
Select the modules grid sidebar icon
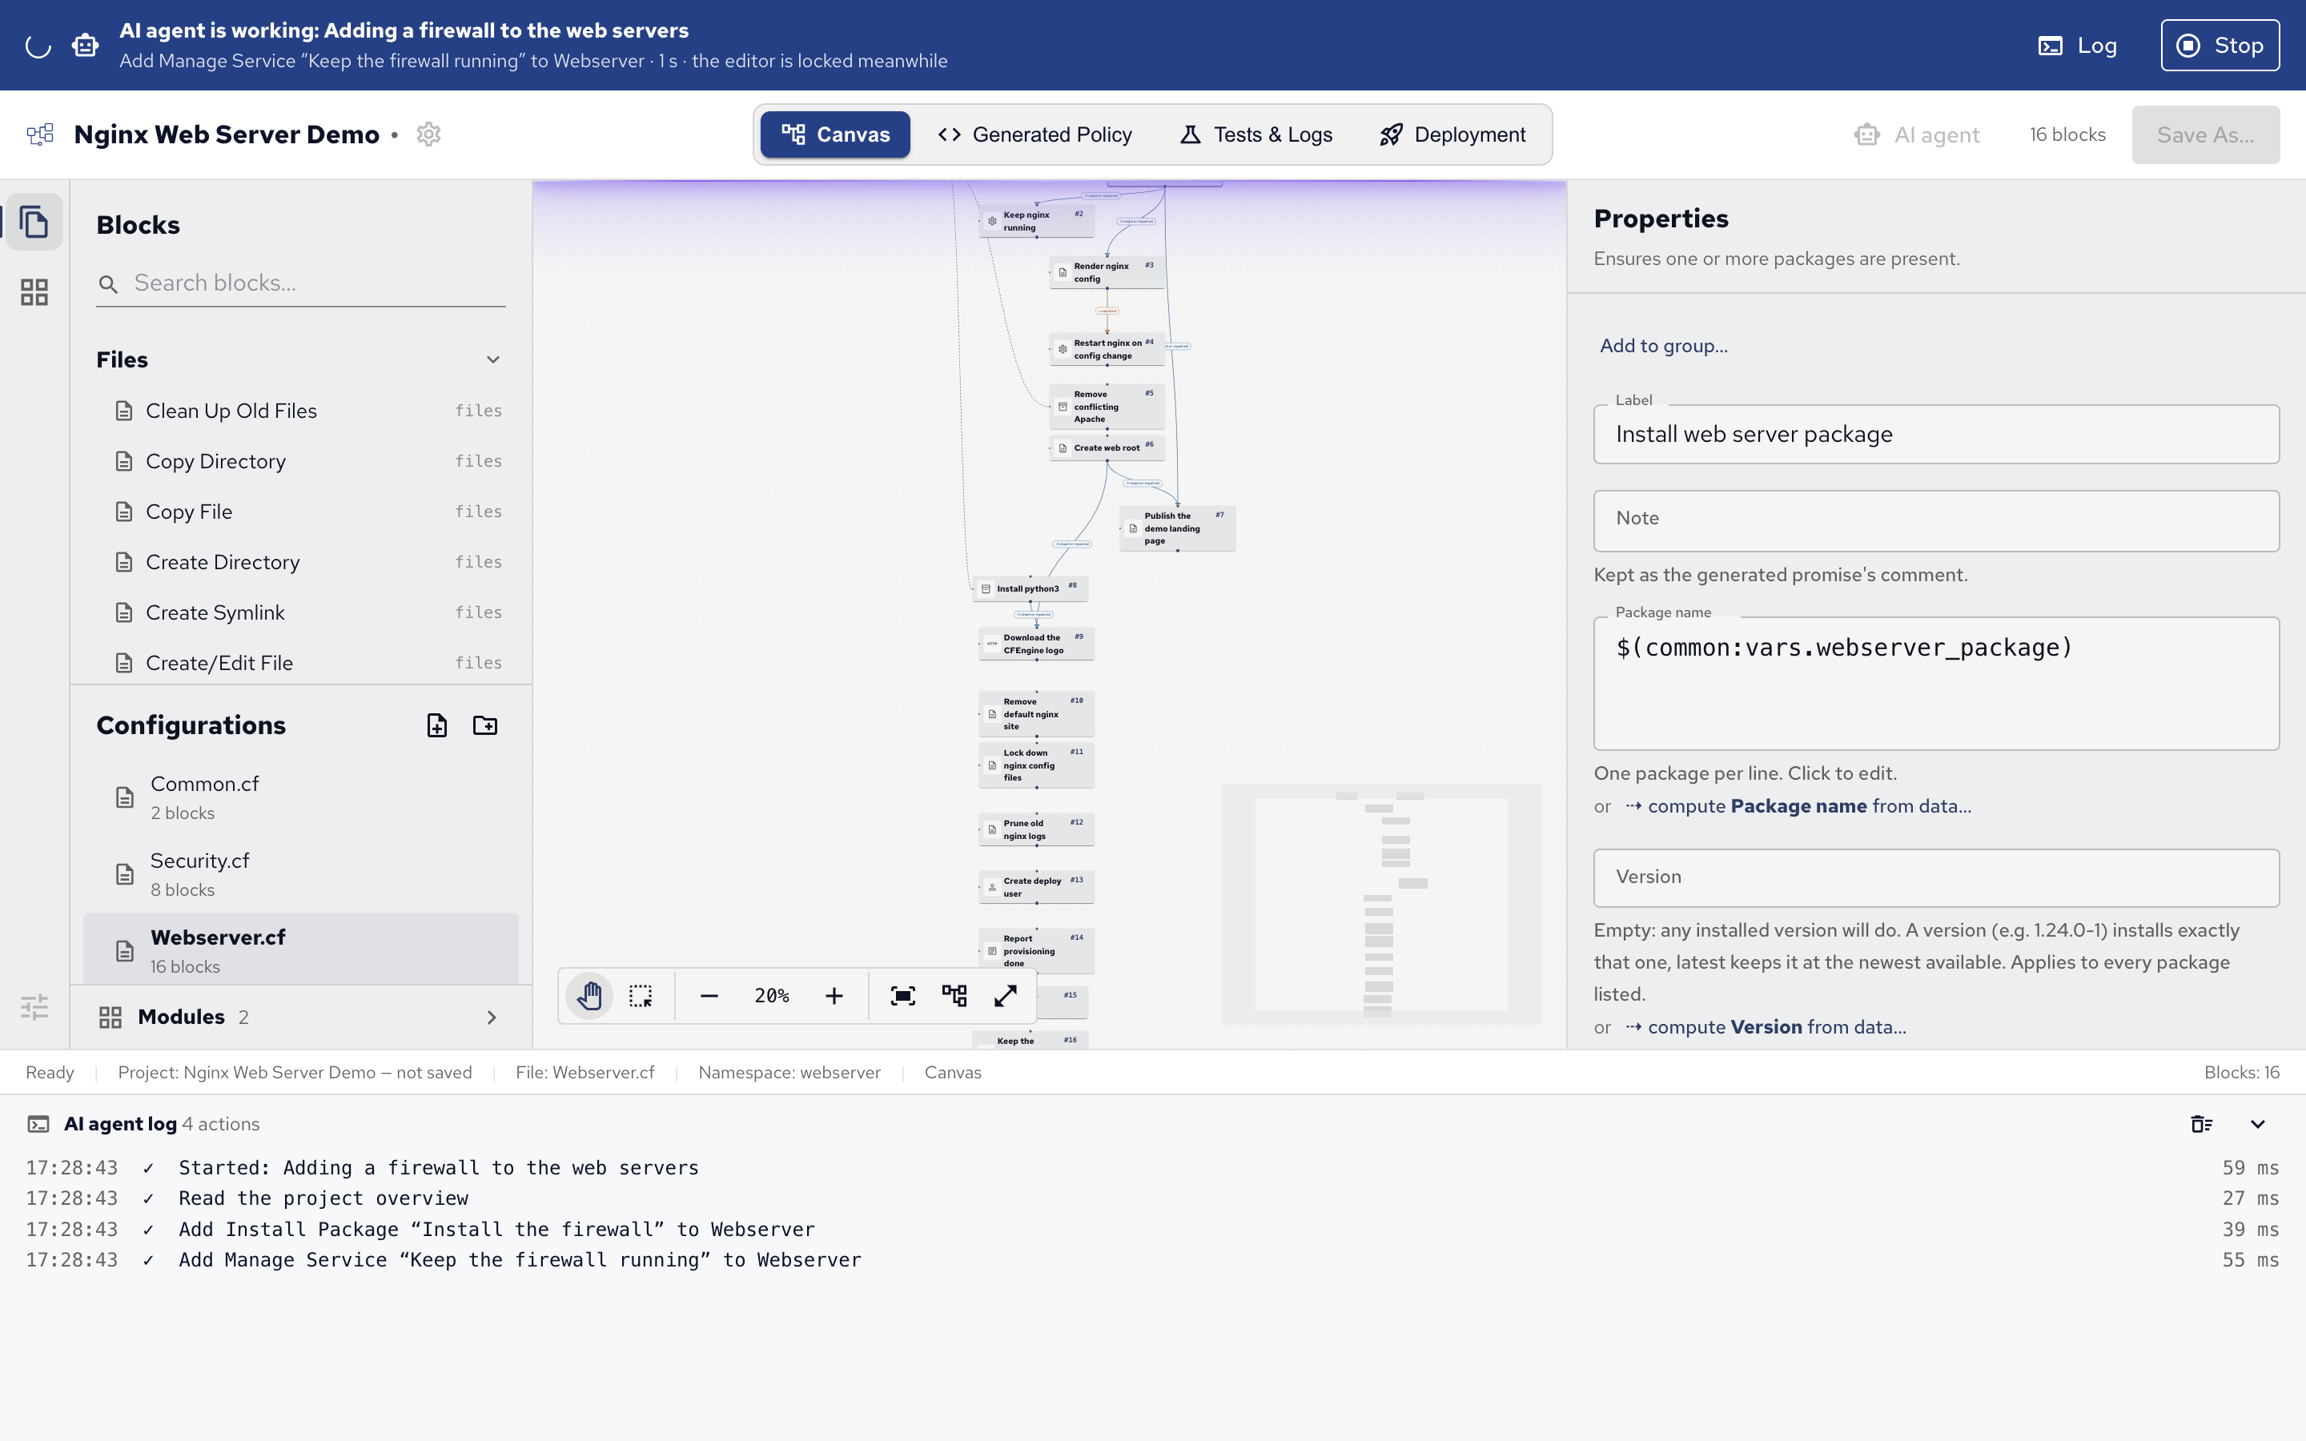point(34,291)
